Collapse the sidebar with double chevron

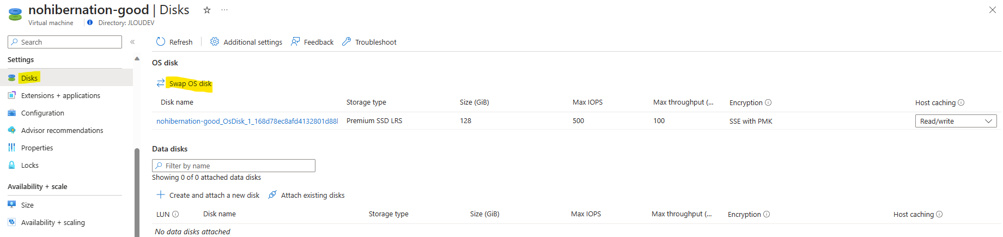(x=132, y=42)
